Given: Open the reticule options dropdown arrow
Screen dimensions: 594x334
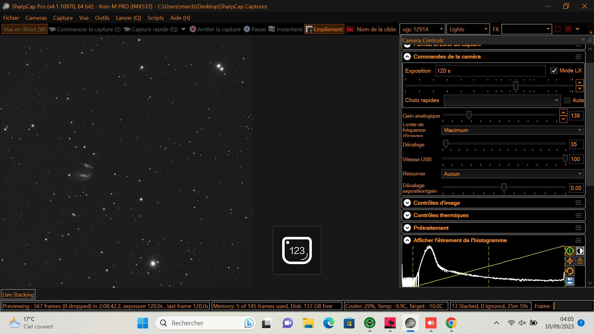Looking at the screenshot, I should 577,29.
